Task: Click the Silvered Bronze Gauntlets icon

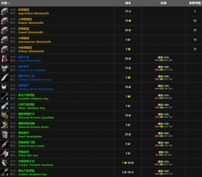Action: [4, 116]
